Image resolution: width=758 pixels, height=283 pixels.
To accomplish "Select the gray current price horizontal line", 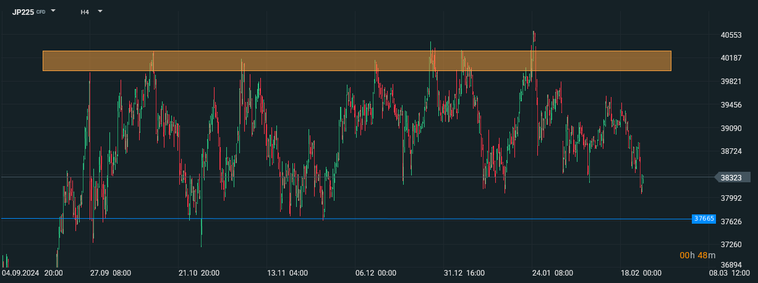I will (357, 177).
